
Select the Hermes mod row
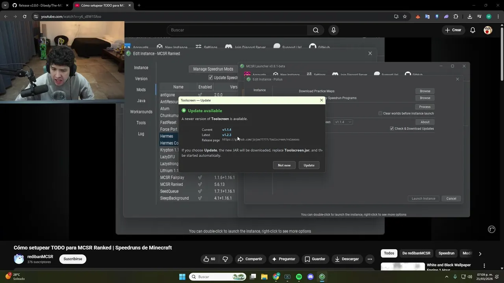(169, 136)
